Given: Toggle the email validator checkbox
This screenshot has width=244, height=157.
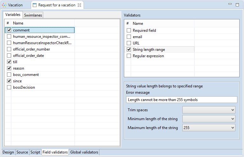Looking at the screenshot, I should point(129,37).
